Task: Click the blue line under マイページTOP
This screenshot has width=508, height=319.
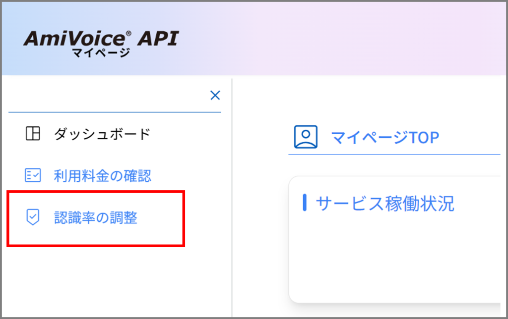Action: (394, 155)
